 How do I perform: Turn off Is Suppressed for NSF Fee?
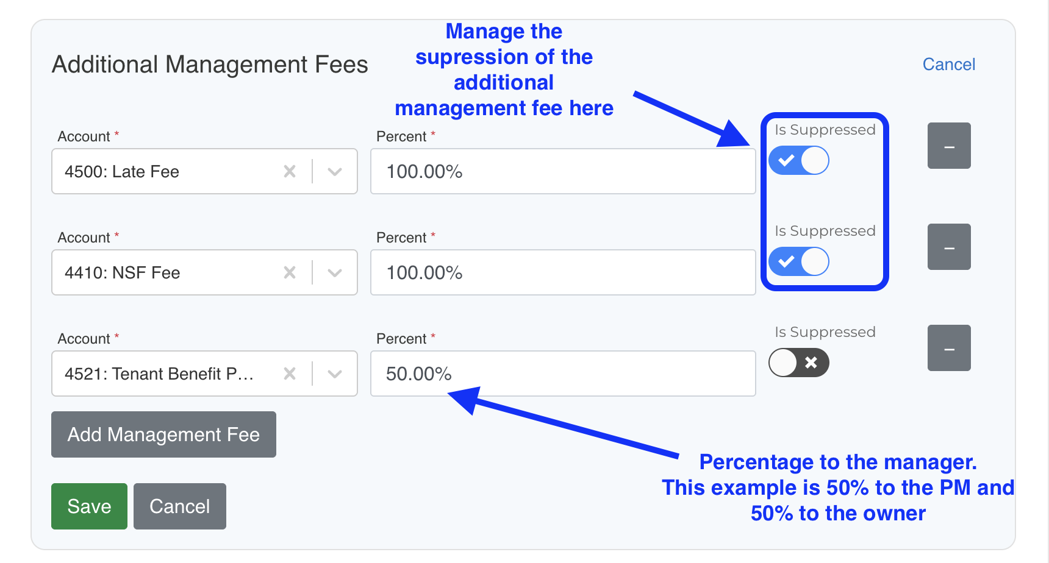coord(799,262)
